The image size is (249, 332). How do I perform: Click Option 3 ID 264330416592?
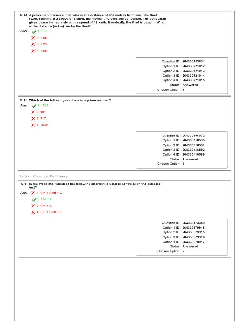[184, 150]
